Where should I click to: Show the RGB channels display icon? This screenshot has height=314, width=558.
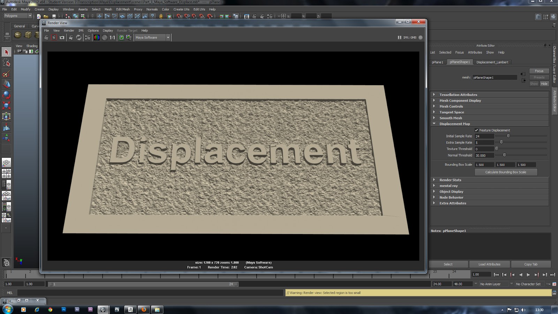[x=96, y=37]
